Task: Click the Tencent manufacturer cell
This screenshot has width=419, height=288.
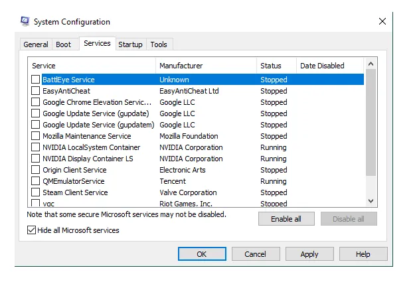Action: coord(173,181)
